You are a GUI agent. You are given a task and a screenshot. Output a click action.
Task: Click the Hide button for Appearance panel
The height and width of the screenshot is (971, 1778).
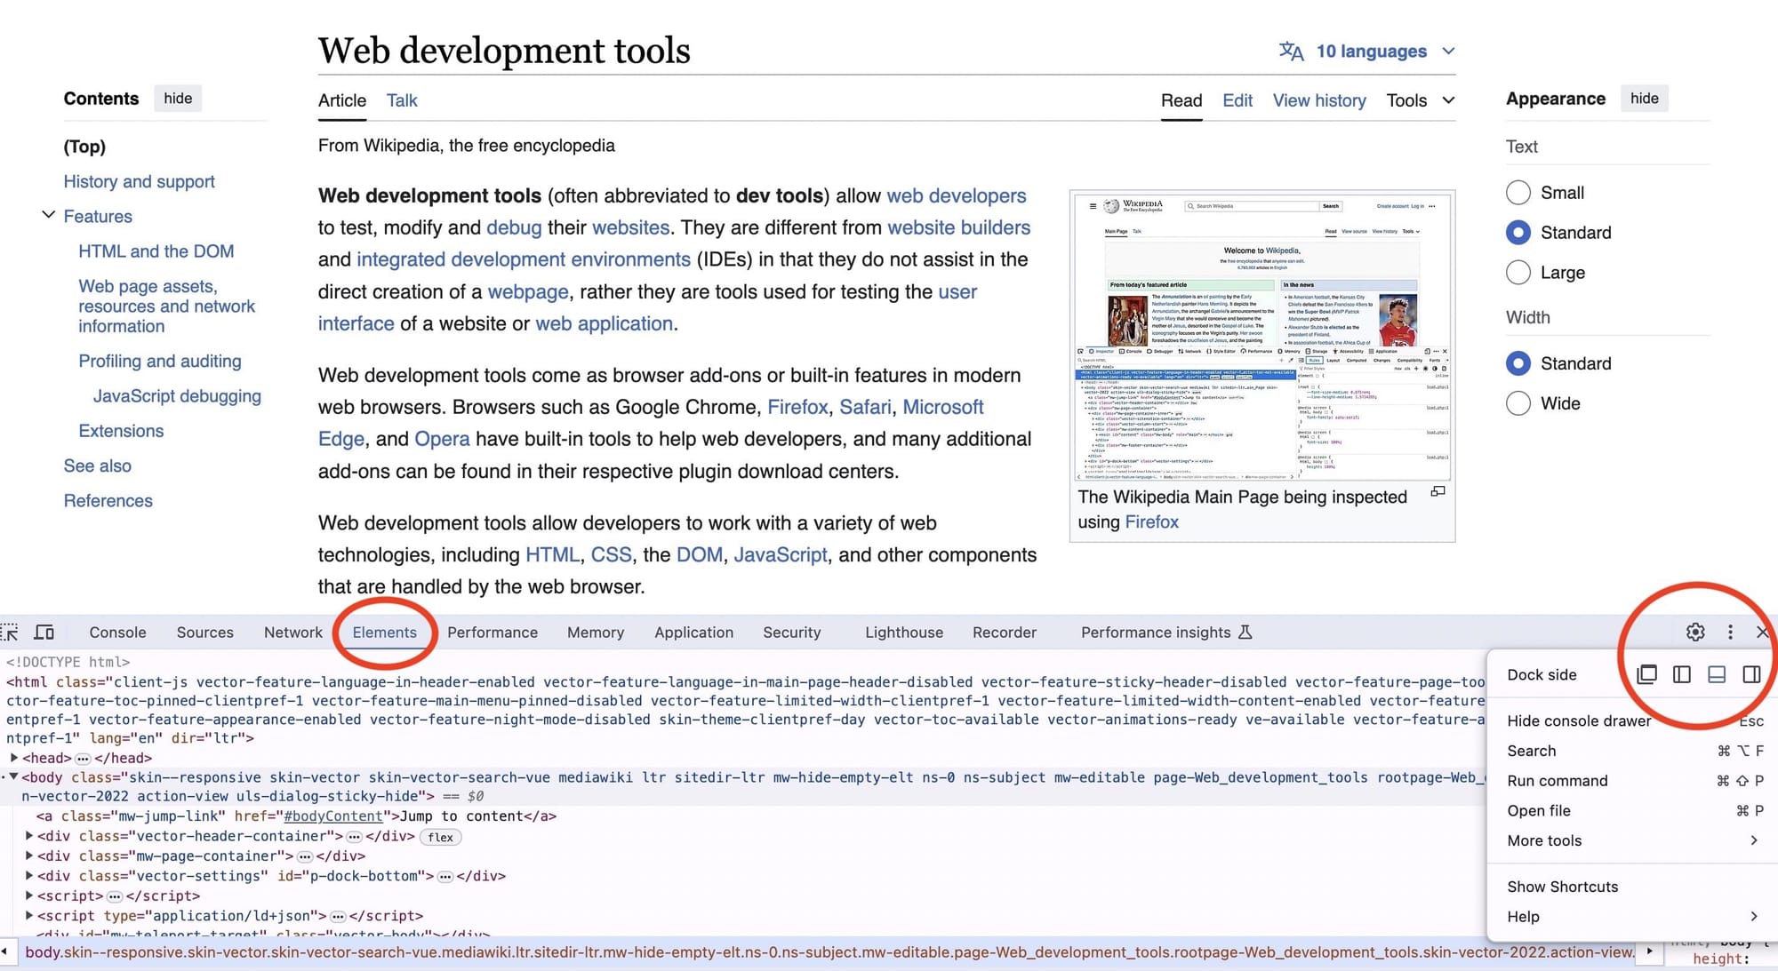(x=1643, y=98)
